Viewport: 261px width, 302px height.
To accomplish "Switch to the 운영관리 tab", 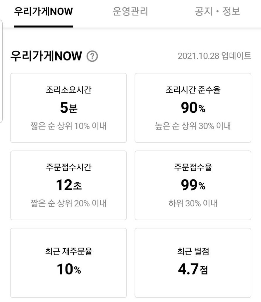I will coord(130,11).
